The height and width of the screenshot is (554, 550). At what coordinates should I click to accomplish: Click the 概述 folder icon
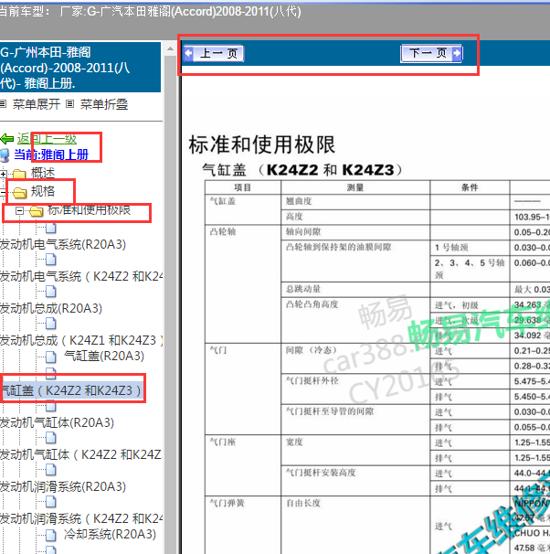[x=19, y=174]
